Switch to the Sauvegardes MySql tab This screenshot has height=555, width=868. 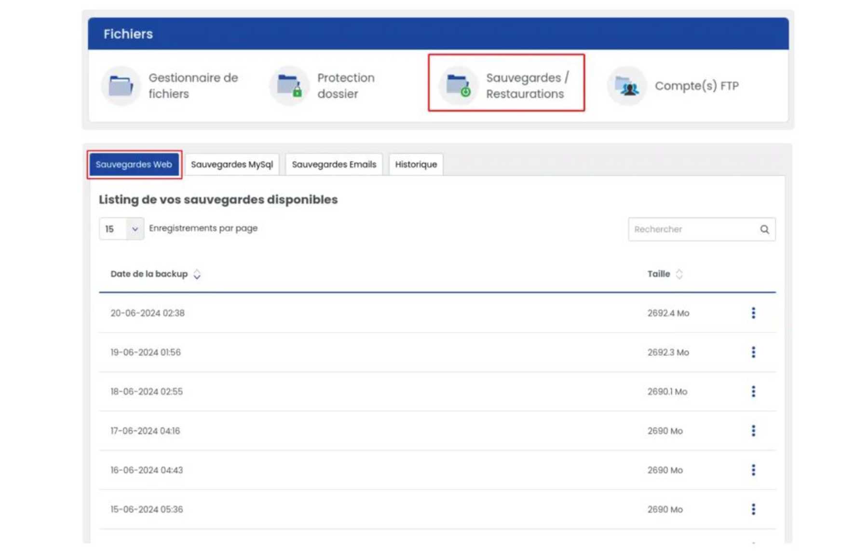pyautogui.click(x=232, y=164)
